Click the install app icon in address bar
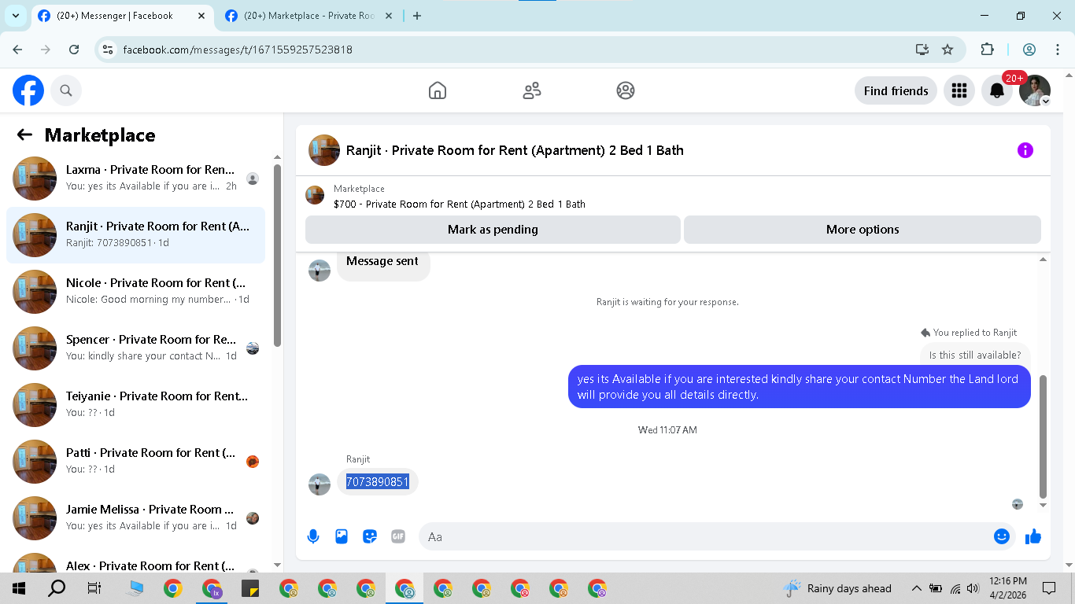Image resolution: width=1075 pixels, height=604 pixels. click(x=922, y=50)
